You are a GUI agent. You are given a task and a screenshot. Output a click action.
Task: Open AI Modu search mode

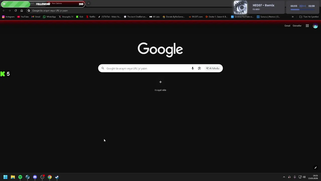pos(213,68)
